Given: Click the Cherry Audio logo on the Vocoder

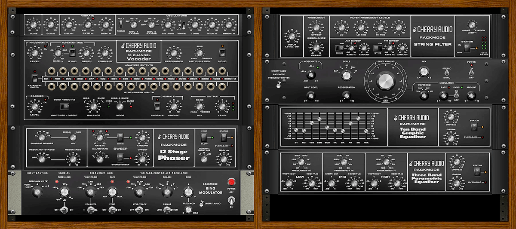Looking at the screenshot, I should point(123,46).
